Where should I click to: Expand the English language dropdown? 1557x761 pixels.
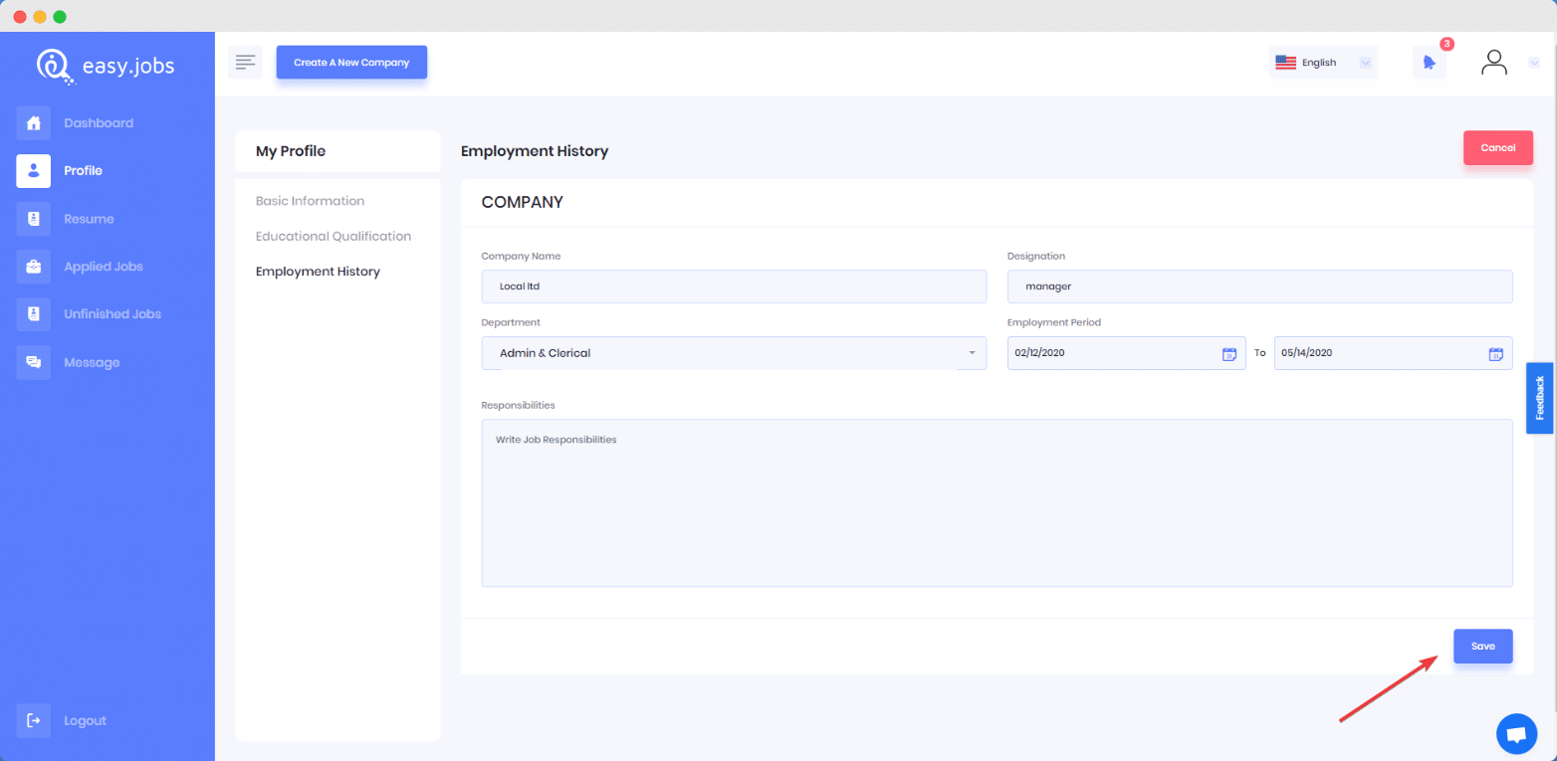(x=1325, y=63)
